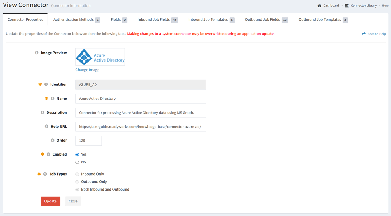Click the info icon beside Help URL
This screenshot has height=216, width=391.
46,127
